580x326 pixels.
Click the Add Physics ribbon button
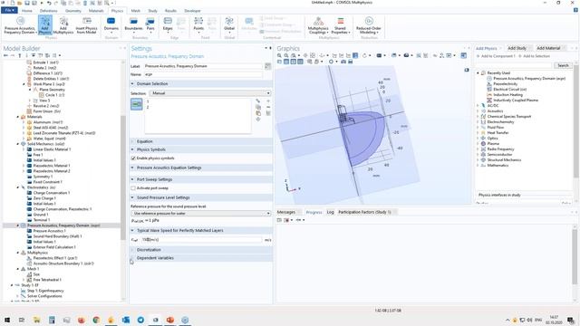click(x=44, y=25)
